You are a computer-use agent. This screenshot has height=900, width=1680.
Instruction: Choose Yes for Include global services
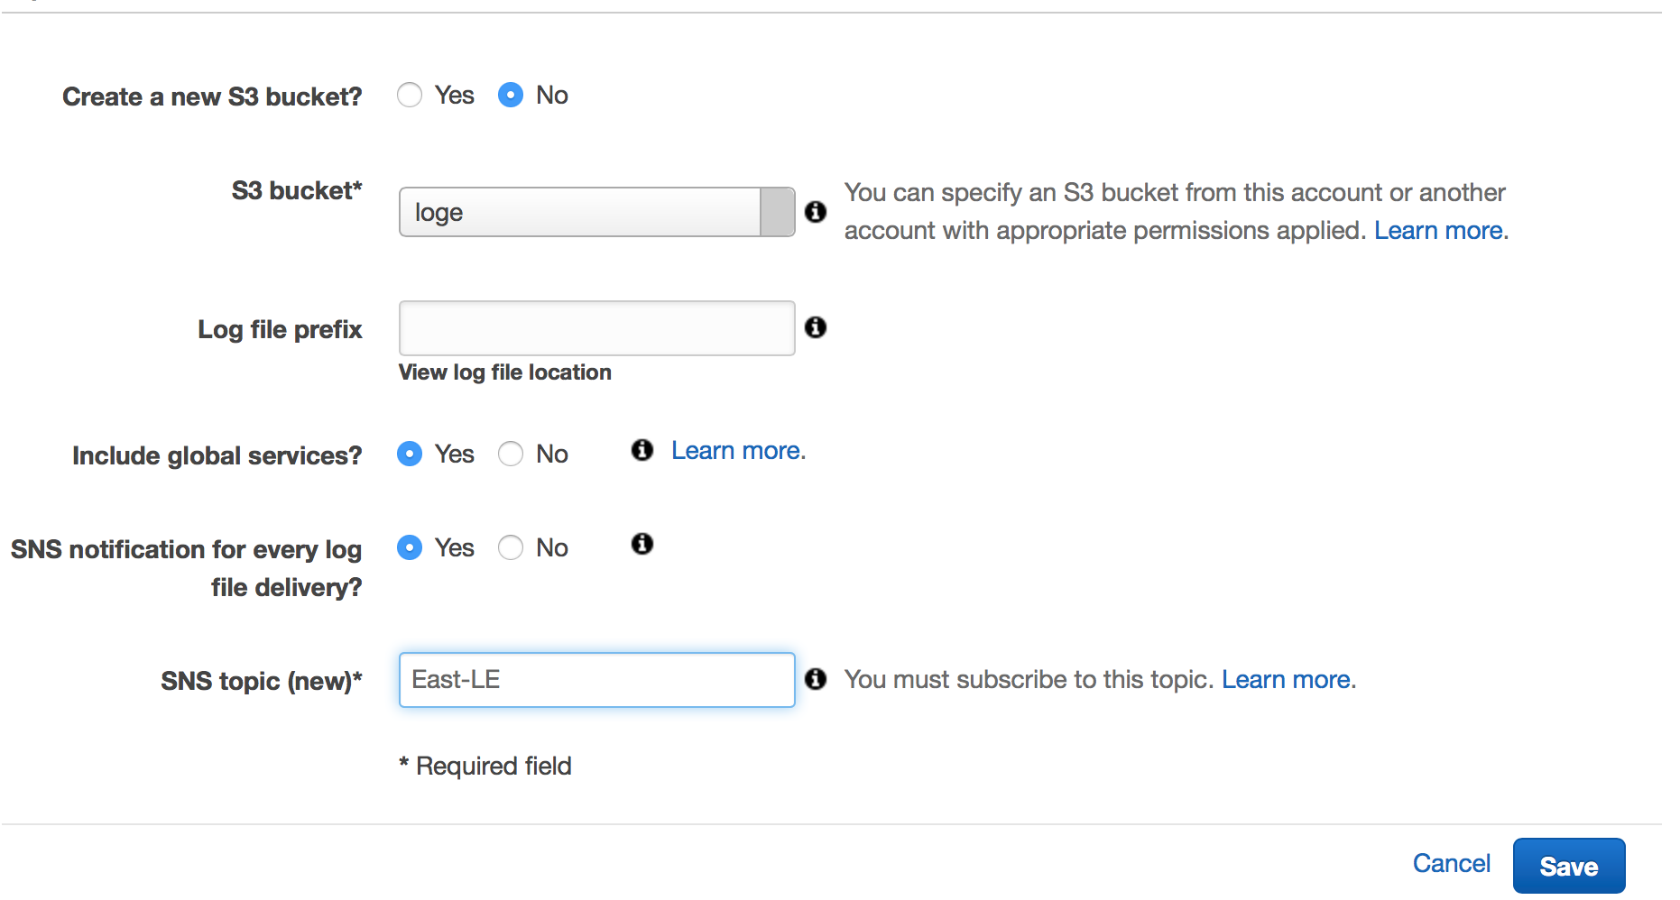410,454
